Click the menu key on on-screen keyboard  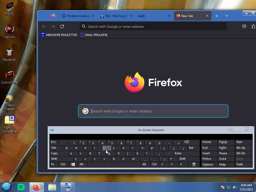[194, 164]
